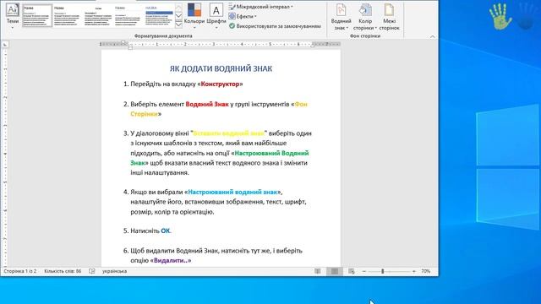
Task: Select the first document style set thumbnail
Action: tap(37, 15)
